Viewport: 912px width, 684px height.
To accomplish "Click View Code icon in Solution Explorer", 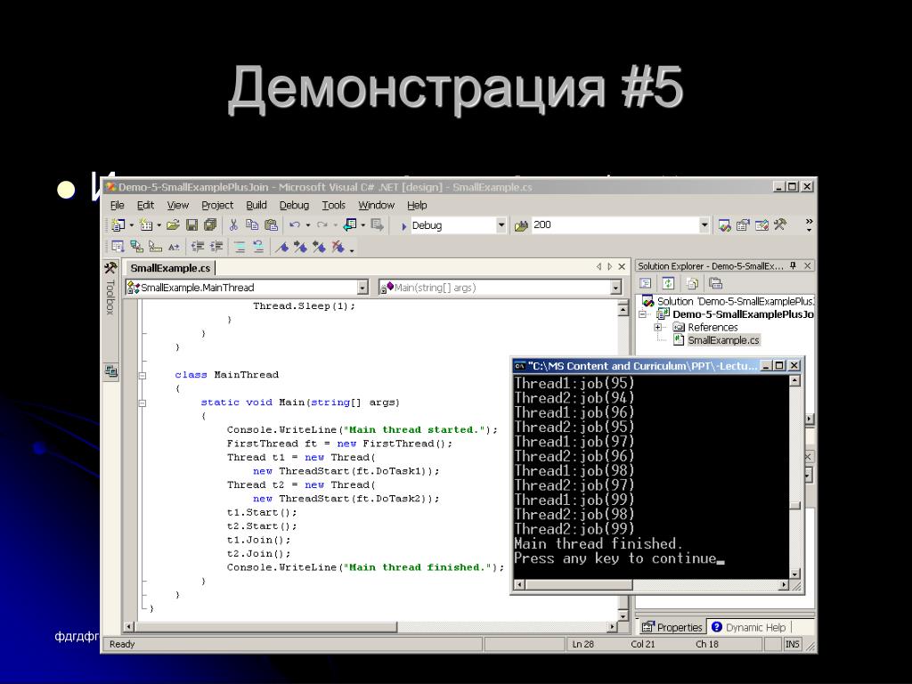I will click(x=645, y=283).
